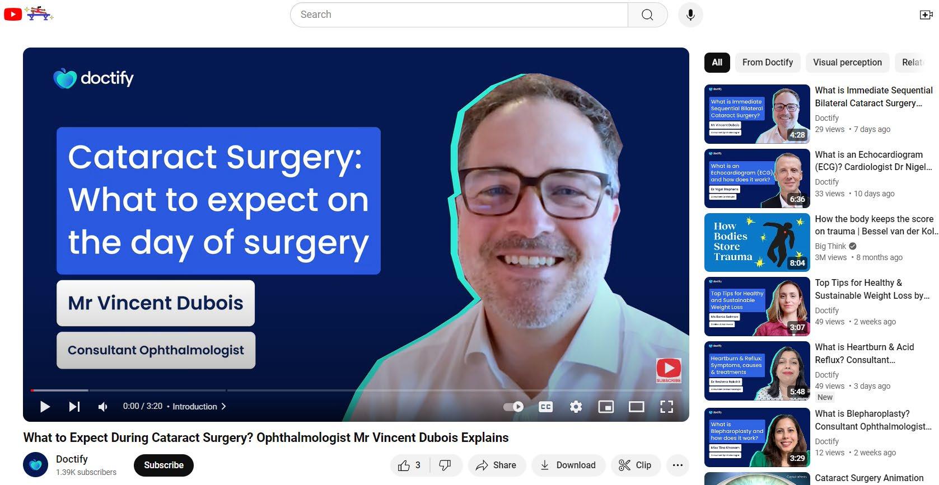The width and height of the screenshot is (939, 485).
Task: Expand the Introduction chapter list
Action: tap(199, 407)
